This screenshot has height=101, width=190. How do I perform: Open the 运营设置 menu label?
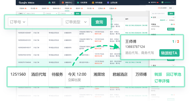[x=114, y=3]
